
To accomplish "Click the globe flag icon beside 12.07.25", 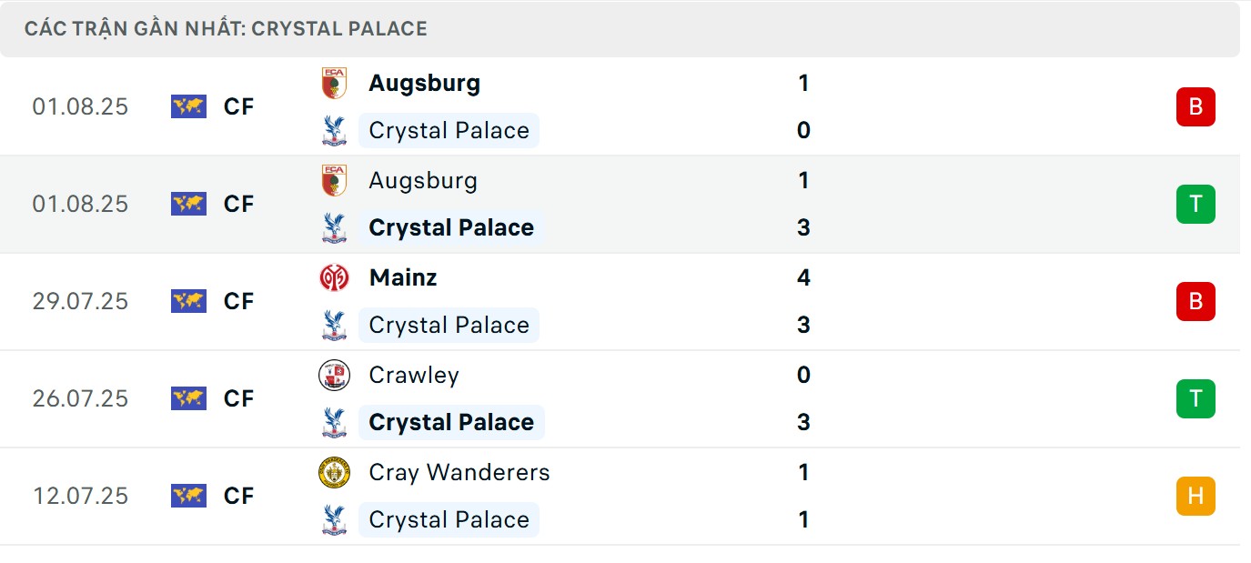I will (x=187, y=497).
